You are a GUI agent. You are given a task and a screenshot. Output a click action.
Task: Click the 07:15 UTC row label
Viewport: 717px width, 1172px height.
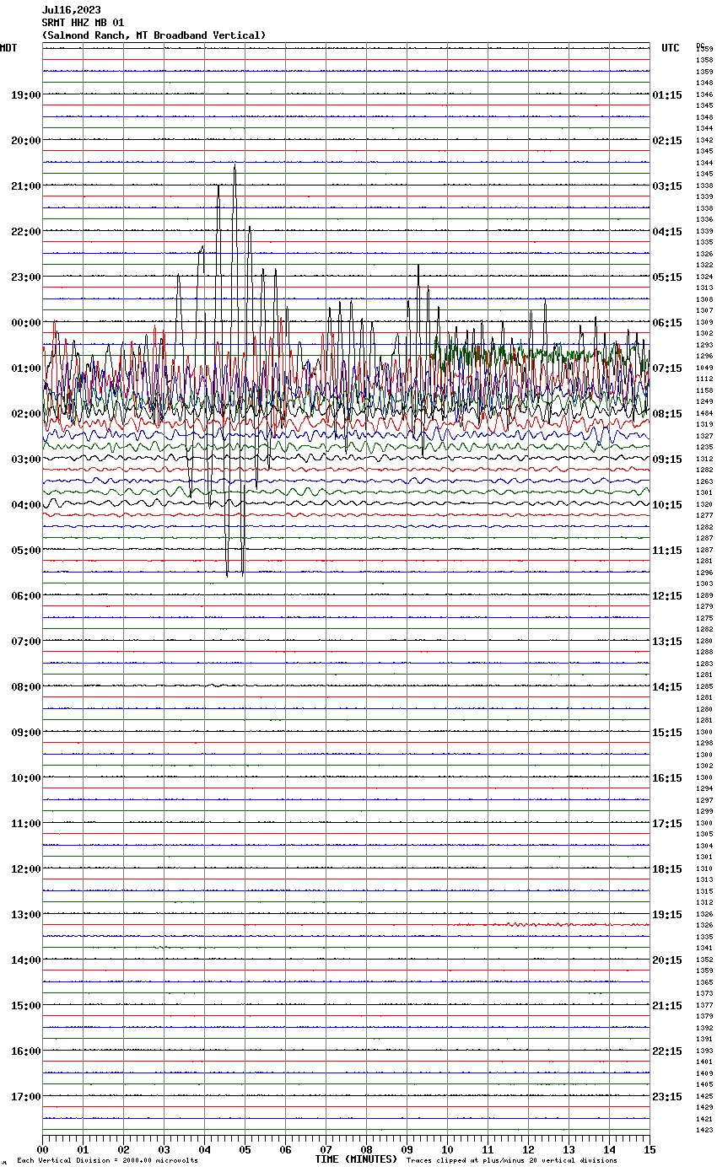tap(667, 368)
